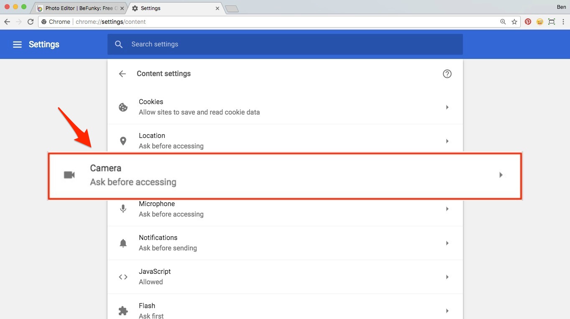Click the browser forward arrow

[19, 22]
